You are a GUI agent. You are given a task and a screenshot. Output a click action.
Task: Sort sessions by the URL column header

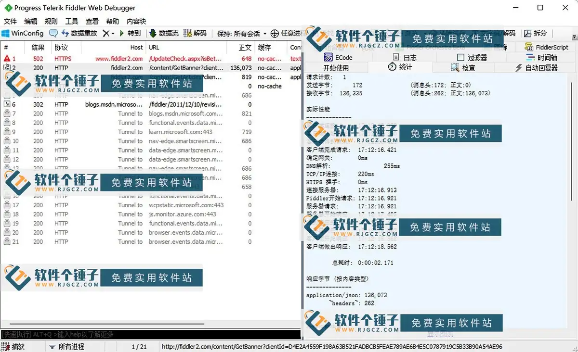coord(185,47)
